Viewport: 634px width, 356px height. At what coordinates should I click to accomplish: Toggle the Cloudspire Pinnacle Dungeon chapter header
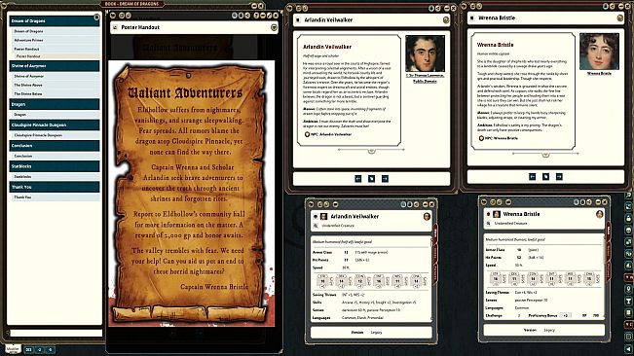pos(55,125)
